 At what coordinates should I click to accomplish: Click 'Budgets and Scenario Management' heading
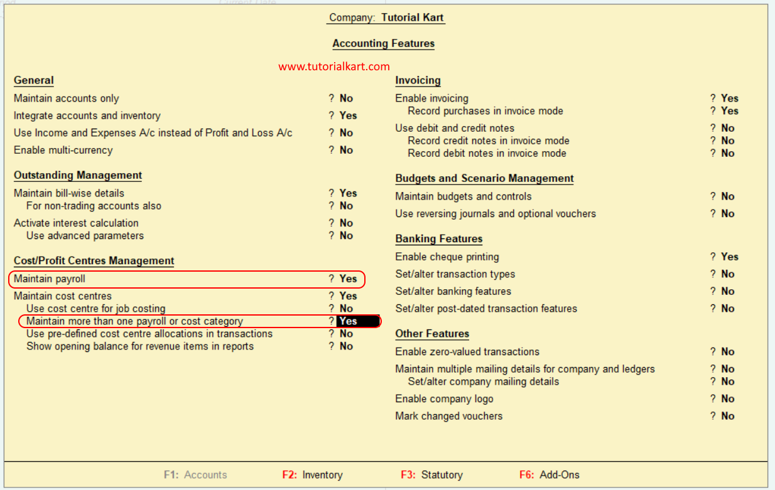pos(484,179)
